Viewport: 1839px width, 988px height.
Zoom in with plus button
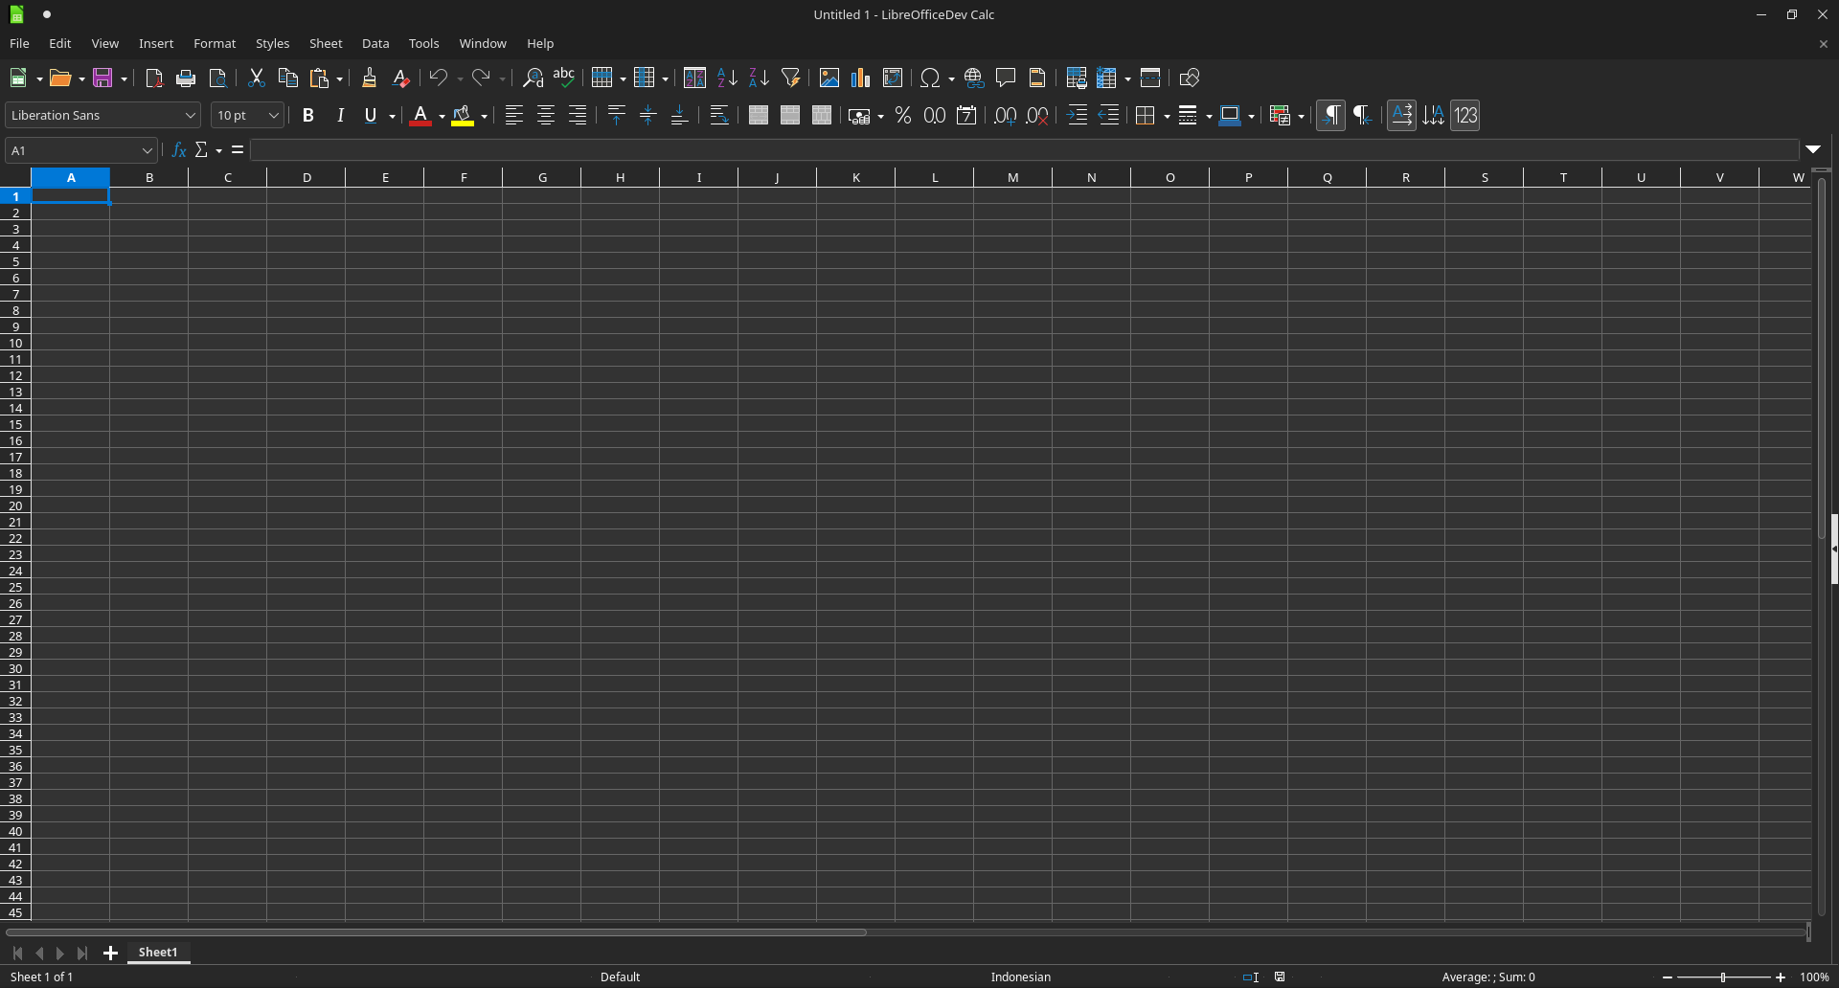(x=1781, y=977)
